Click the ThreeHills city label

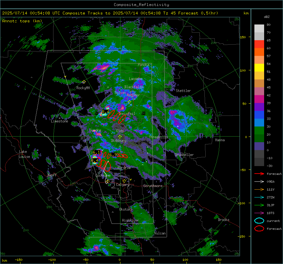point(158,137)
